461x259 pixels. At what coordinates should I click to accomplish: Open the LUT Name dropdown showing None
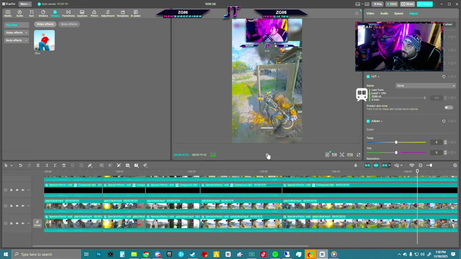click(x=426, y=86)
